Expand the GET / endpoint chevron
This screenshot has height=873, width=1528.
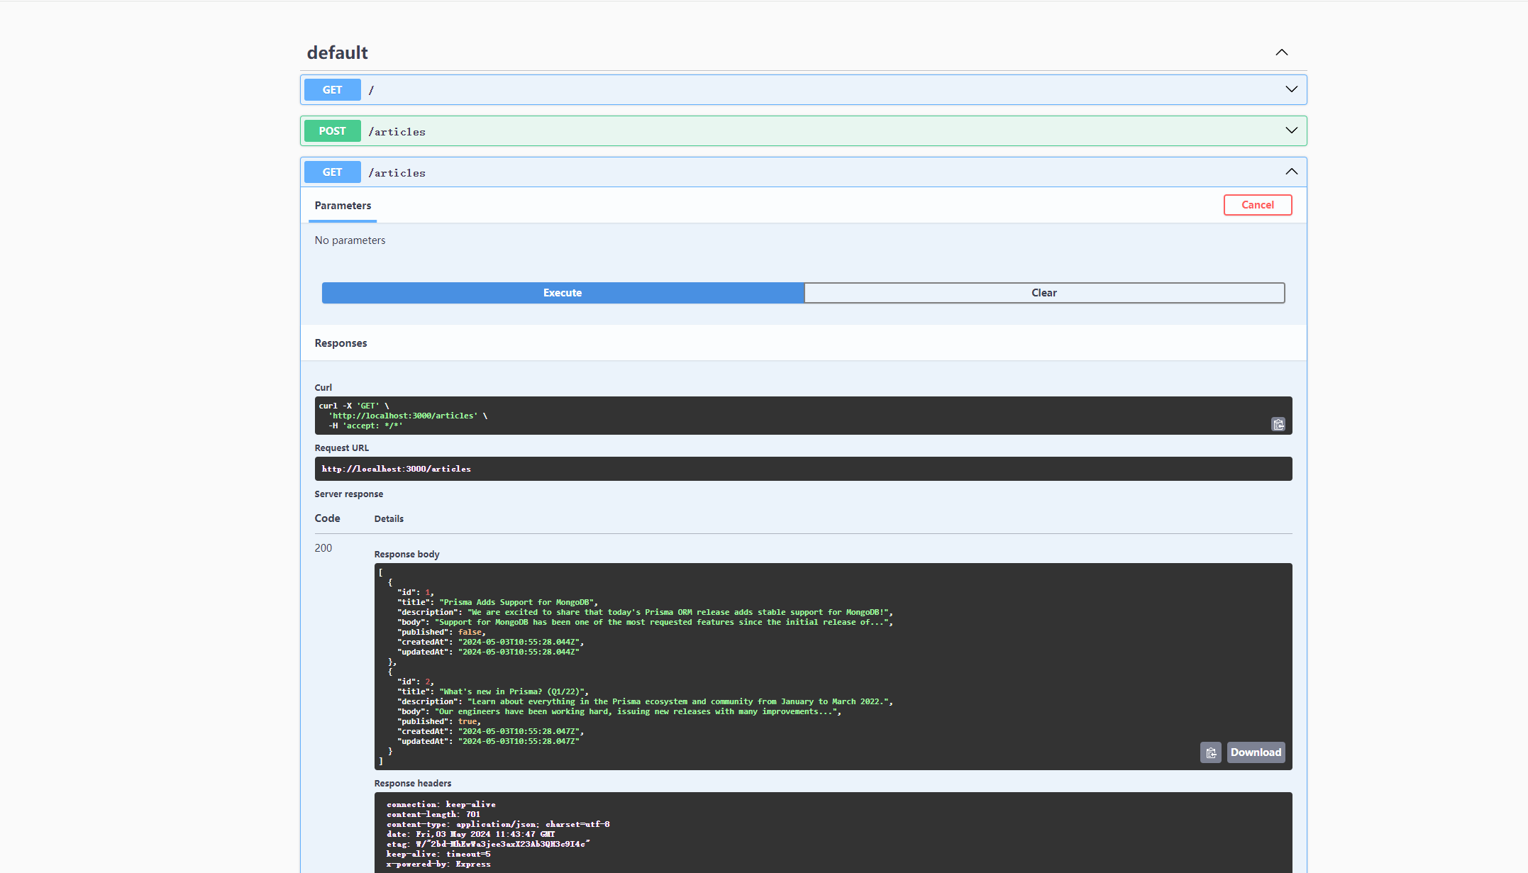(1291, 89)
